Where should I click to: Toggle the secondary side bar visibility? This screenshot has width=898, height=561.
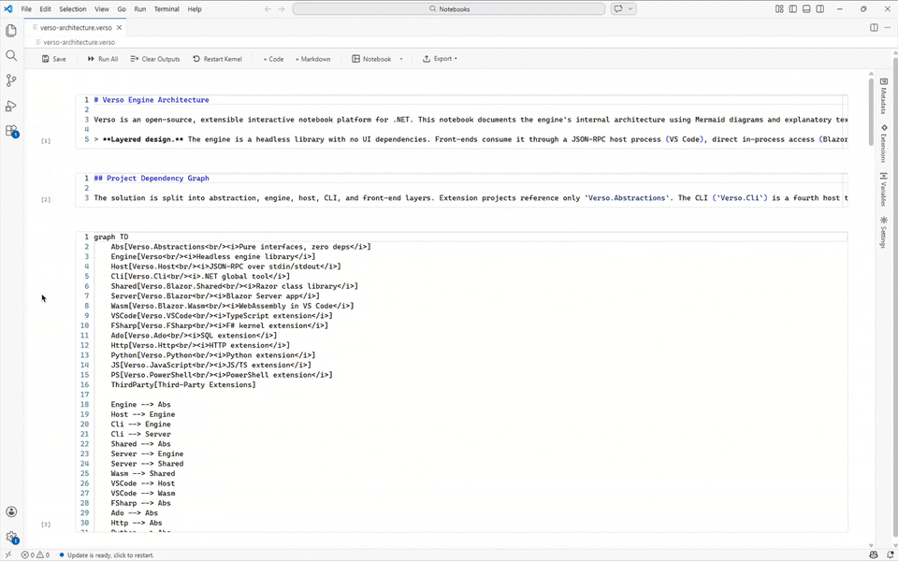(x=820, y=9)
